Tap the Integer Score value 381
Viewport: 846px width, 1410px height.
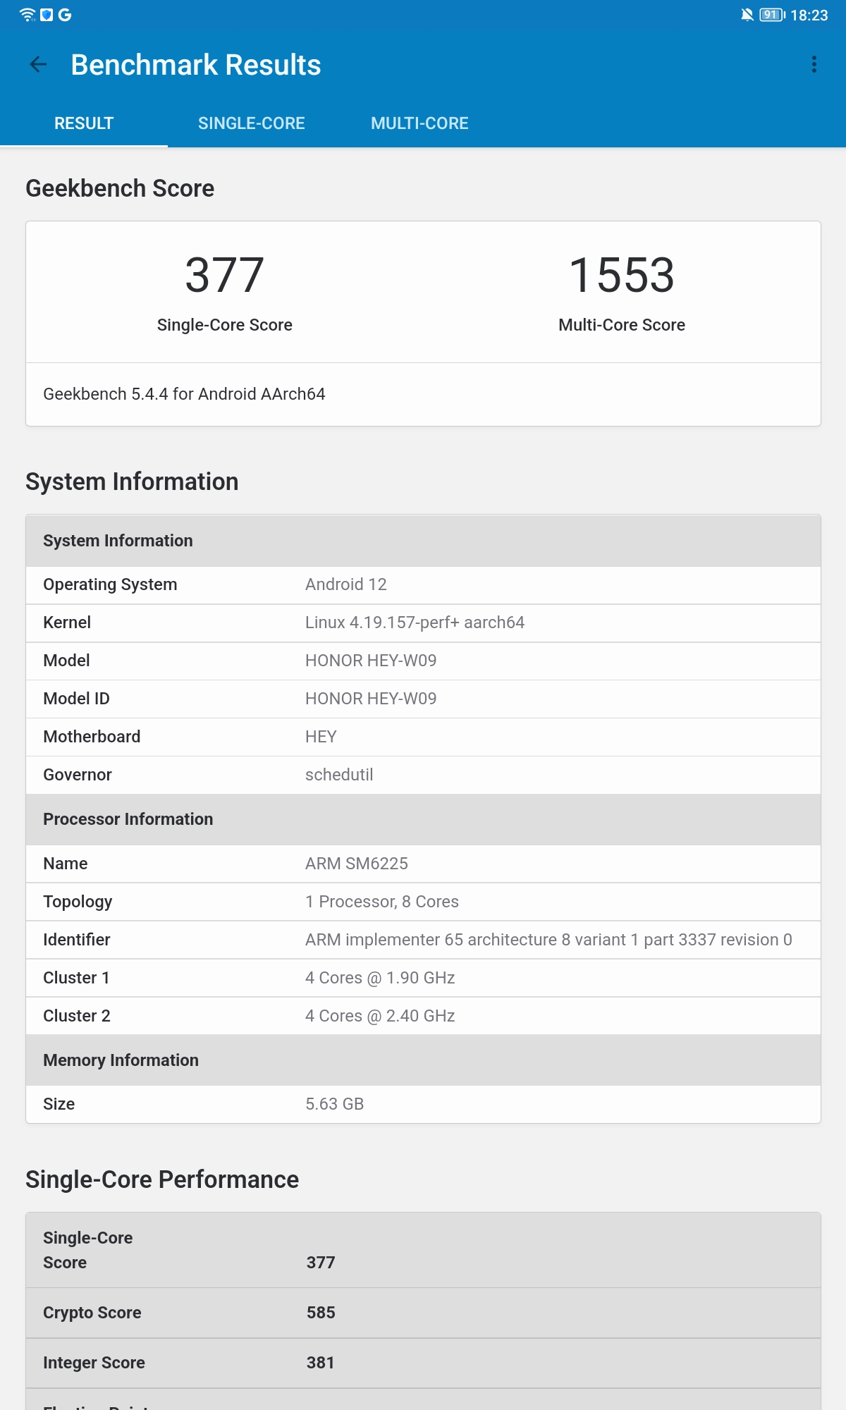(x=320, y=1363)
